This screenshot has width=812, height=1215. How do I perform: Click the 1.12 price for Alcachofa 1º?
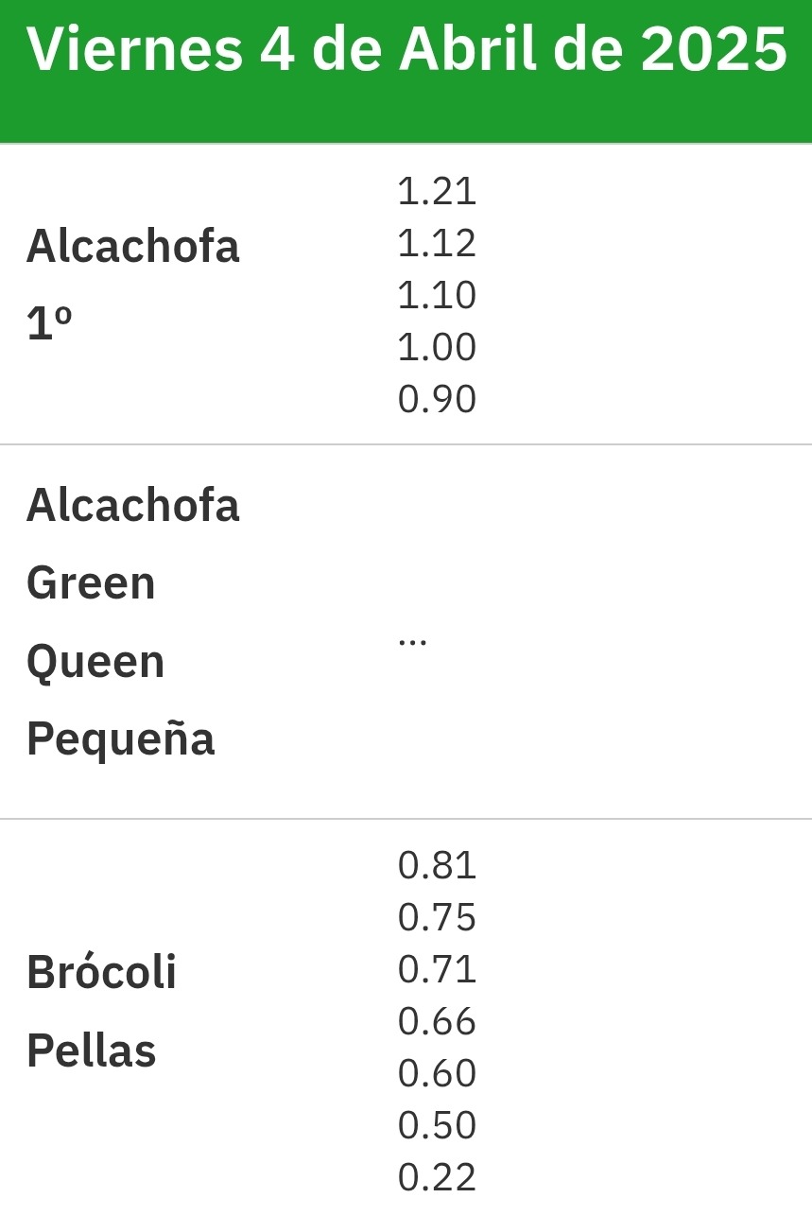coord(437,243)
